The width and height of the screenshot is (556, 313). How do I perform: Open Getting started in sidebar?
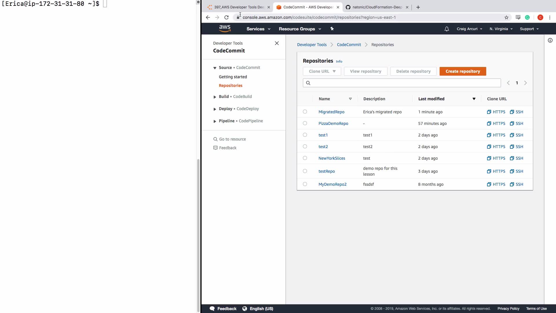233,77
